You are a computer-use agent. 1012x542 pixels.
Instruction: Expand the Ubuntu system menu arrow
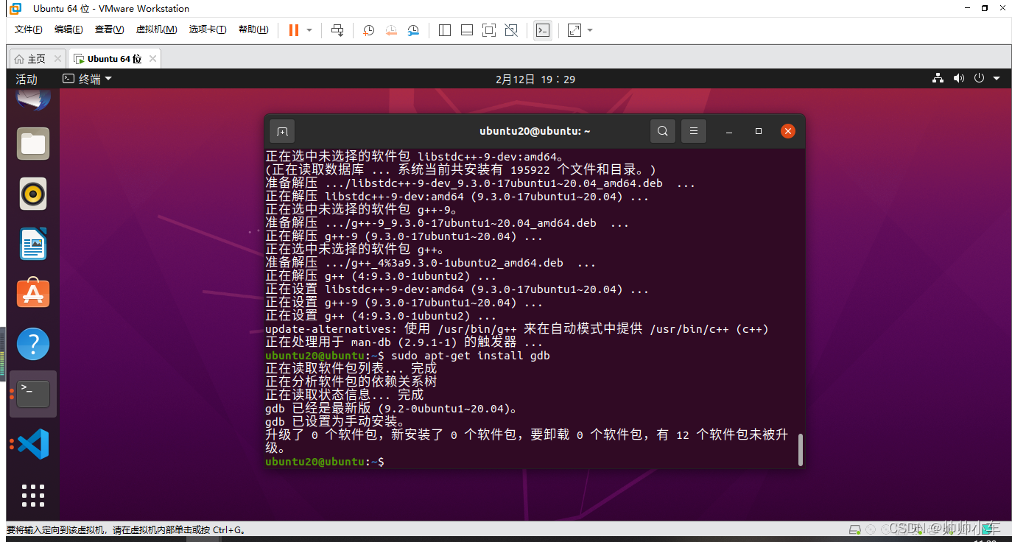point(997,79)
